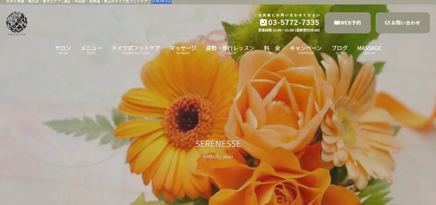Open the MASSAGE ENGLISH page

369,49
